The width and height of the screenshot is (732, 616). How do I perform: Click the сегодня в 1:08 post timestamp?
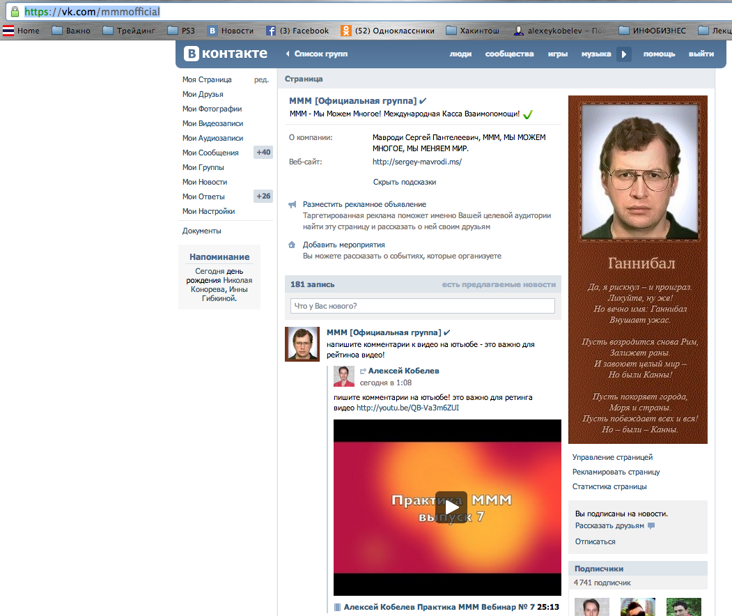(386, 383)
